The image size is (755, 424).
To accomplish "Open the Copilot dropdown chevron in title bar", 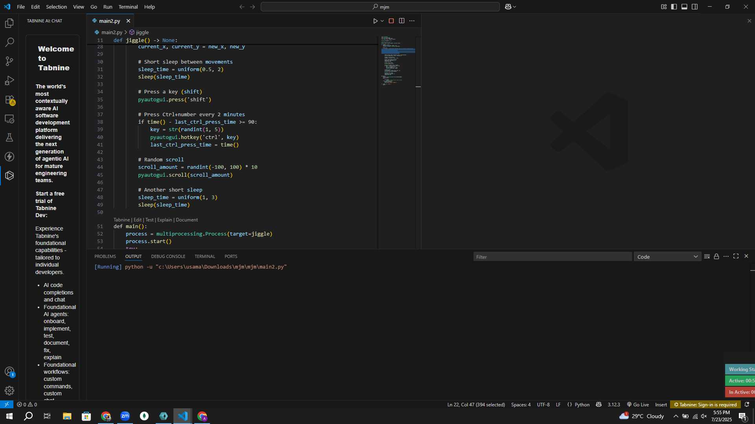I will [x=514, y=7].
